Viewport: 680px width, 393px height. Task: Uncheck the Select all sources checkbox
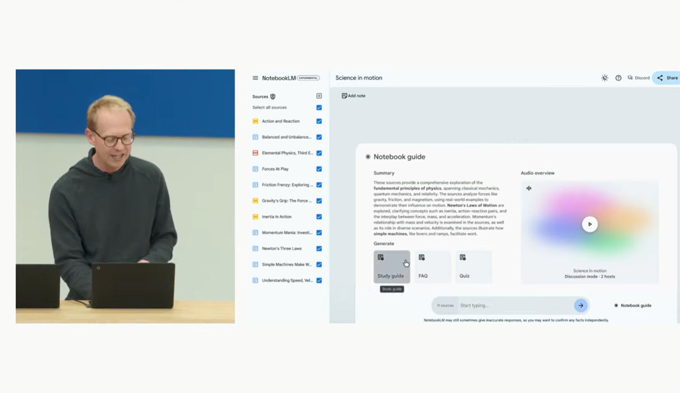click(x=319, y=108)
